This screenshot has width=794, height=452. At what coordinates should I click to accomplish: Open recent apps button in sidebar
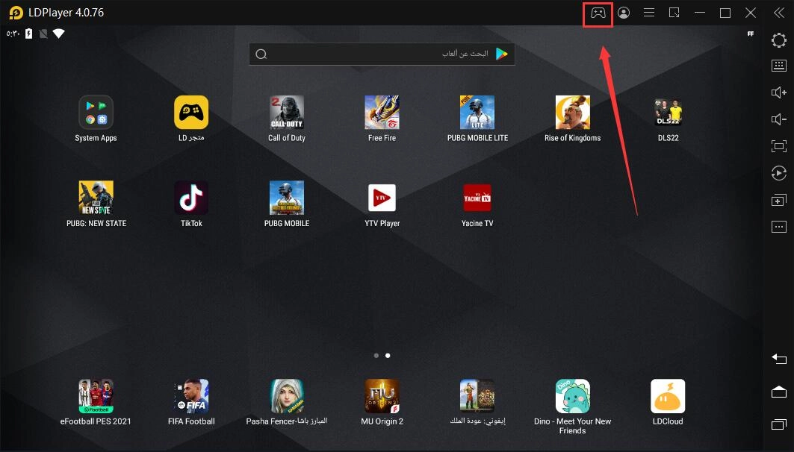pyautogui.click(x=779, y=424)
